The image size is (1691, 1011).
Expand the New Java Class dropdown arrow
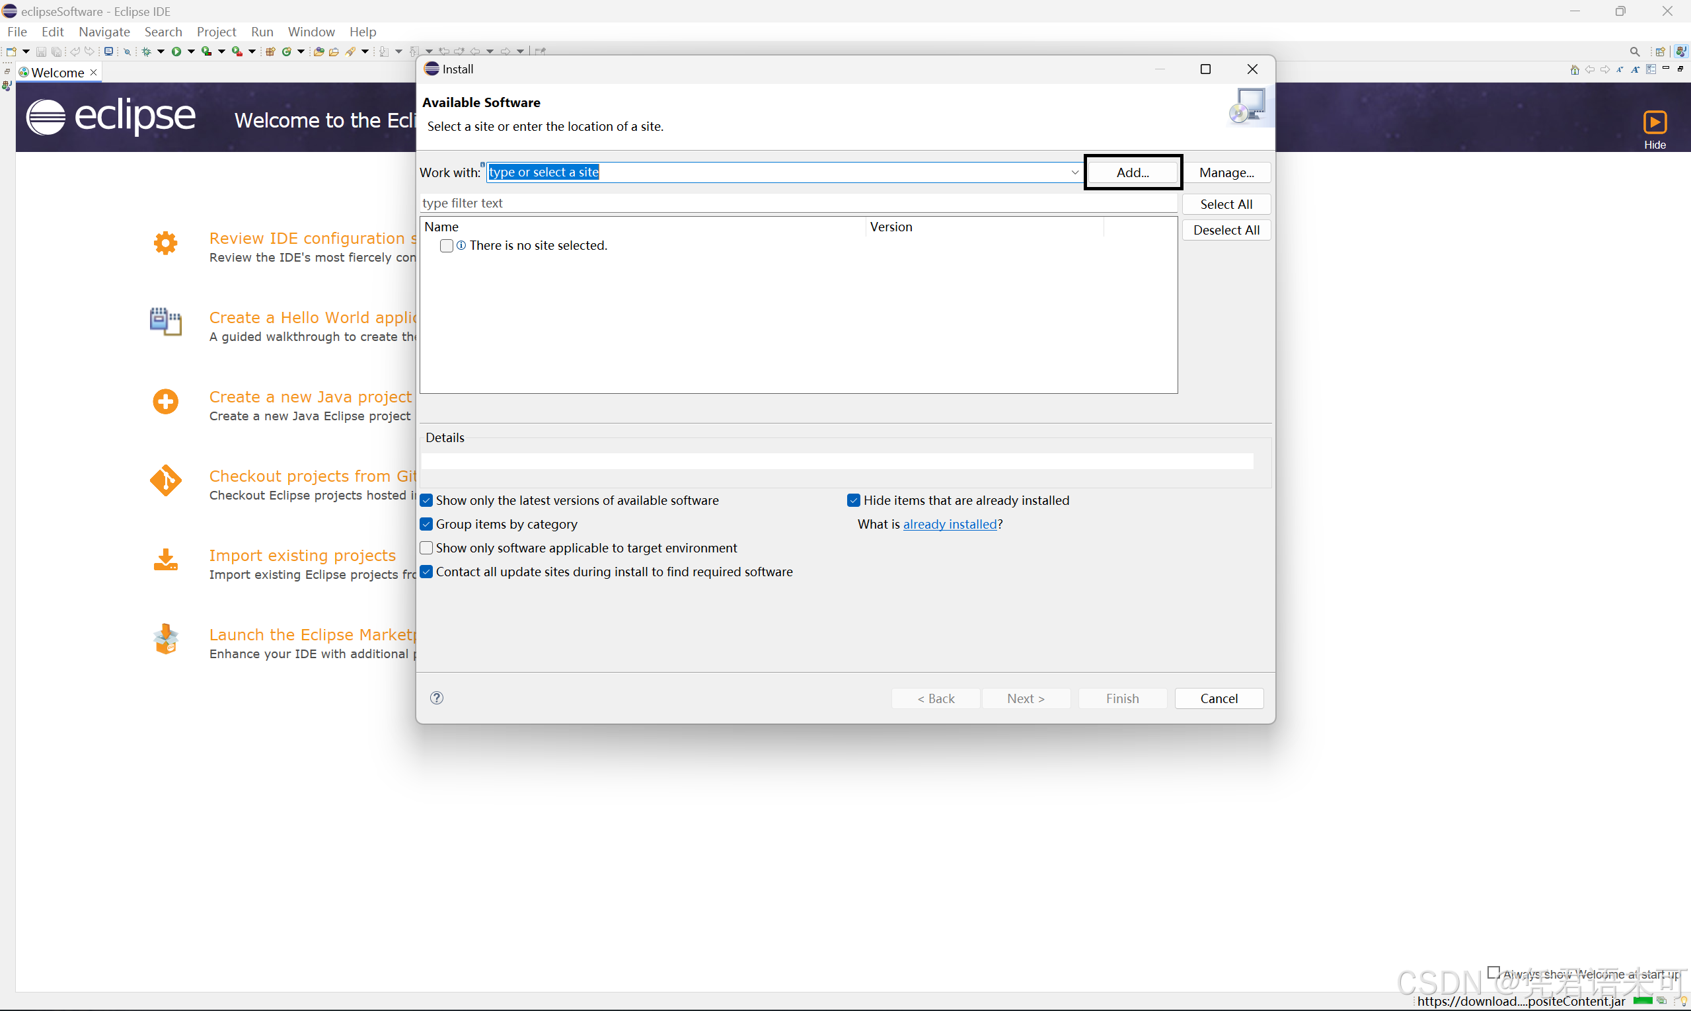(301, 51)
